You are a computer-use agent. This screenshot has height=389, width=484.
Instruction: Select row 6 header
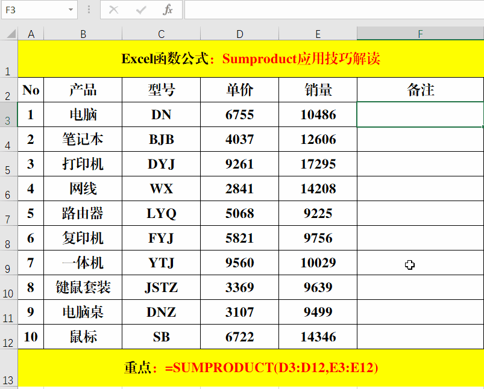[8, 188]
